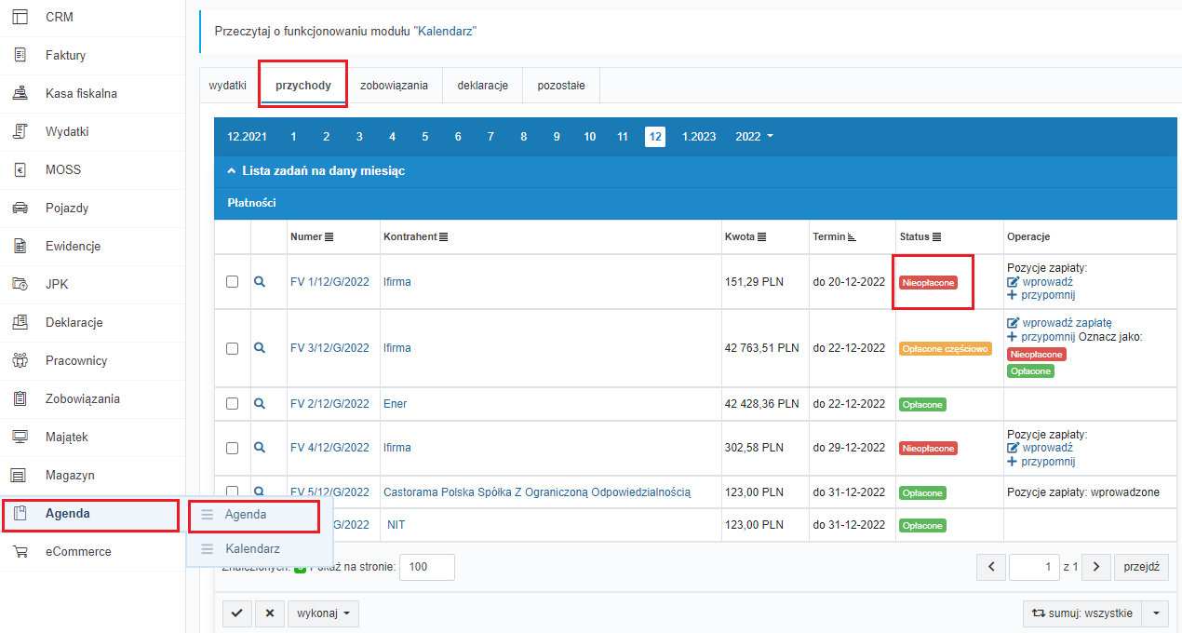Open the Ener contractor link
Screen dimensions: 1182x633
click(x=395, y=404)
